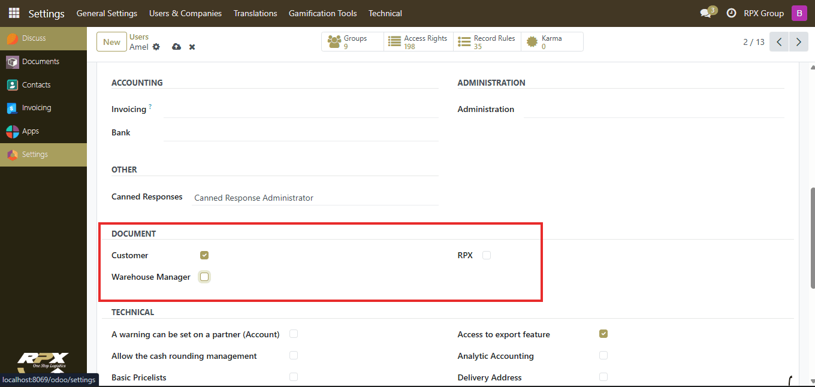Image resolution: width=815 pixels, height=387 pixels.
Task: Open the conversations chat icon
Action: pyautogui.click(x=705, y=13)
